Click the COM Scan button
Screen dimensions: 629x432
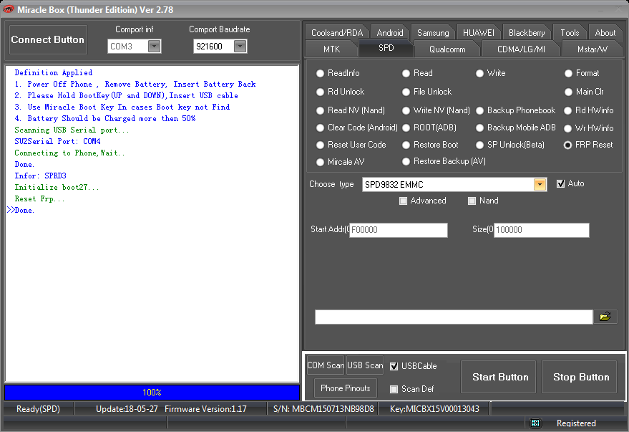[326, 365]
